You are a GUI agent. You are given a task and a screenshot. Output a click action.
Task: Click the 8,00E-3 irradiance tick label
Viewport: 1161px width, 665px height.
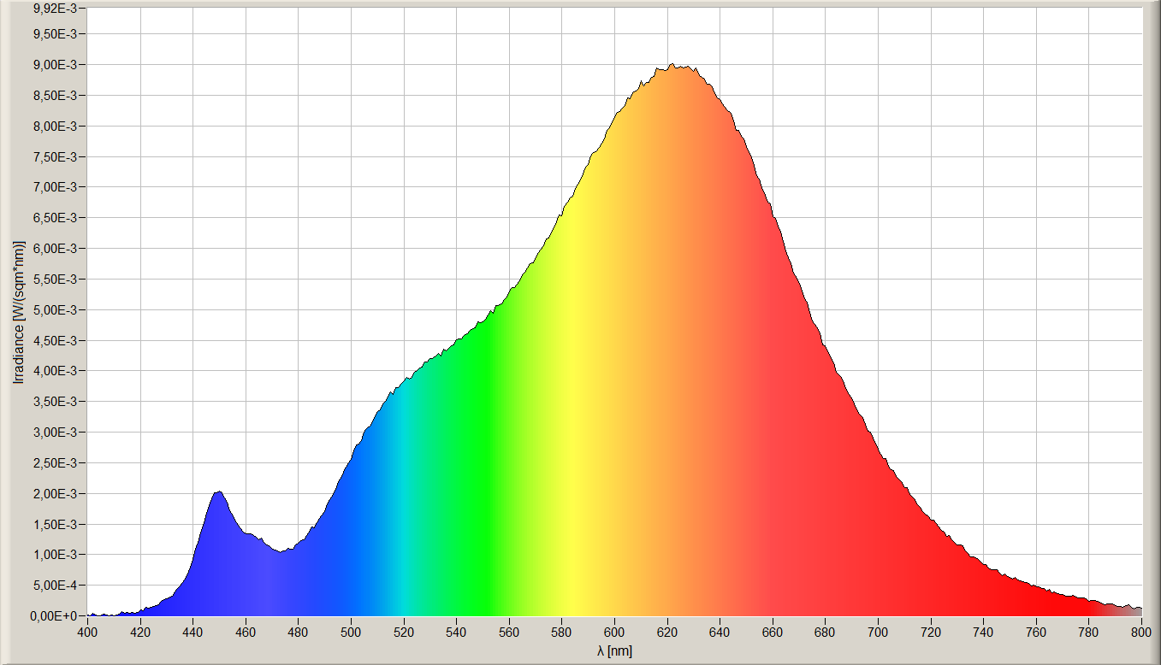tap(56, 127)
